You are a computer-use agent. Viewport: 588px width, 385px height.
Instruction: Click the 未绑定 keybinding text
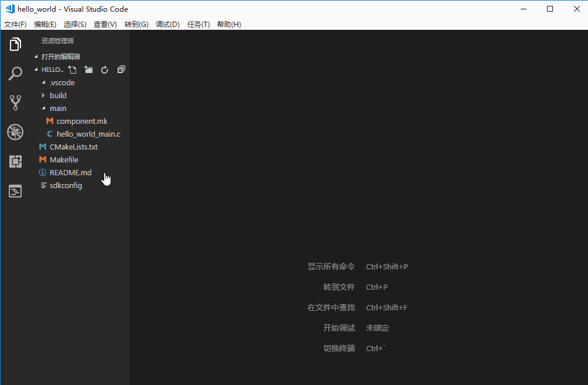(377, 328)
